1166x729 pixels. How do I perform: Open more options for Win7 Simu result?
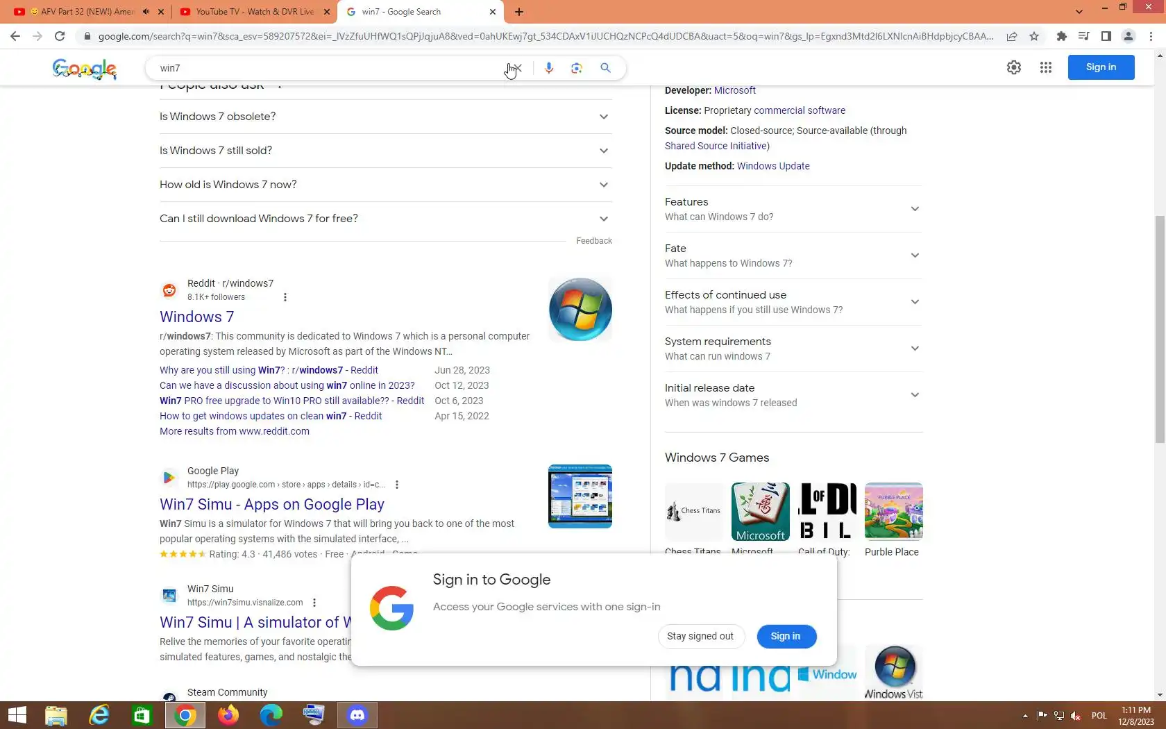pyautogui.click(x=314, y=603)
